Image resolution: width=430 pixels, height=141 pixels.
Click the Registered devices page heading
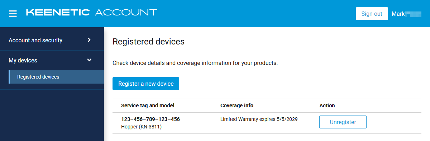pyautogui.click(x=149, y=42)
